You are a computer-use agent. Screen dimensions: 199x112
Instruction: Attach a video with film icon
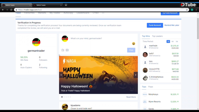tap(67, 50)
